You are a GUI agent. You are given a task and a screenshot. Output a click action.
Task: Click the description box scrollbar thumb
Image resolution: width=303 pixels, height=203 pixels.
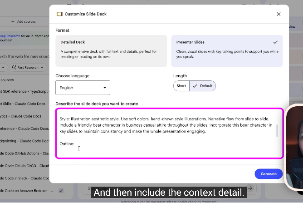277,131
